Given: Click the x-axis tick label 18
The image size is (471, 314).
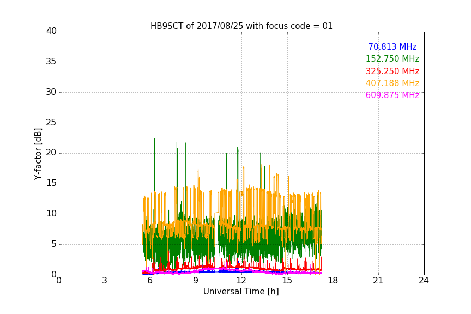Looking at the screenshot, I should tap(333, 281).
